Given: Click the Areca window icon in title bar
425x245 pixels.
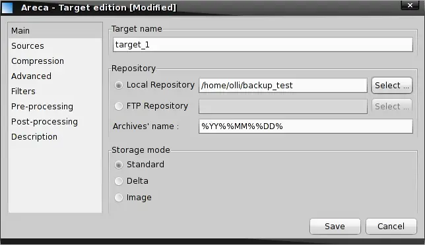Looking at the screenshot, I should pos(7,7).
